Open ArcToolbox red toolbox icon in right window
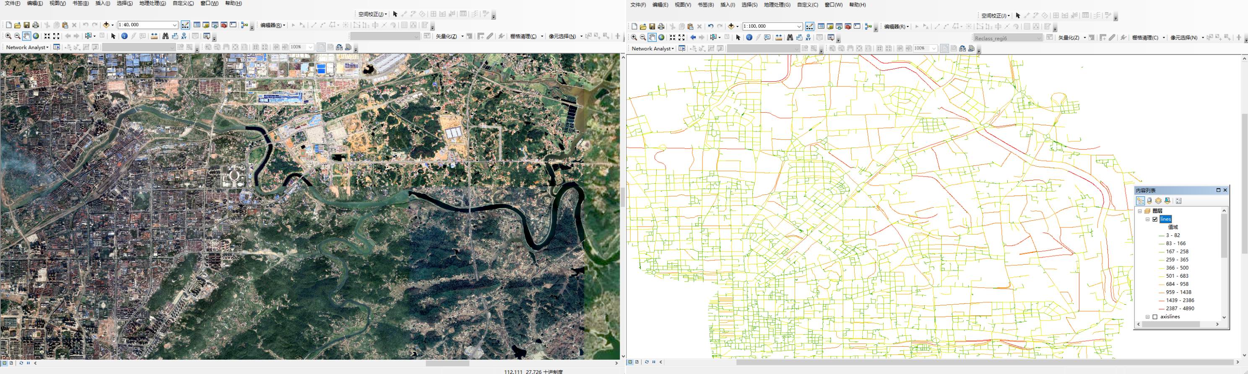The height and width of the screenshot is (374, 1248). click(x=848, y=27)
